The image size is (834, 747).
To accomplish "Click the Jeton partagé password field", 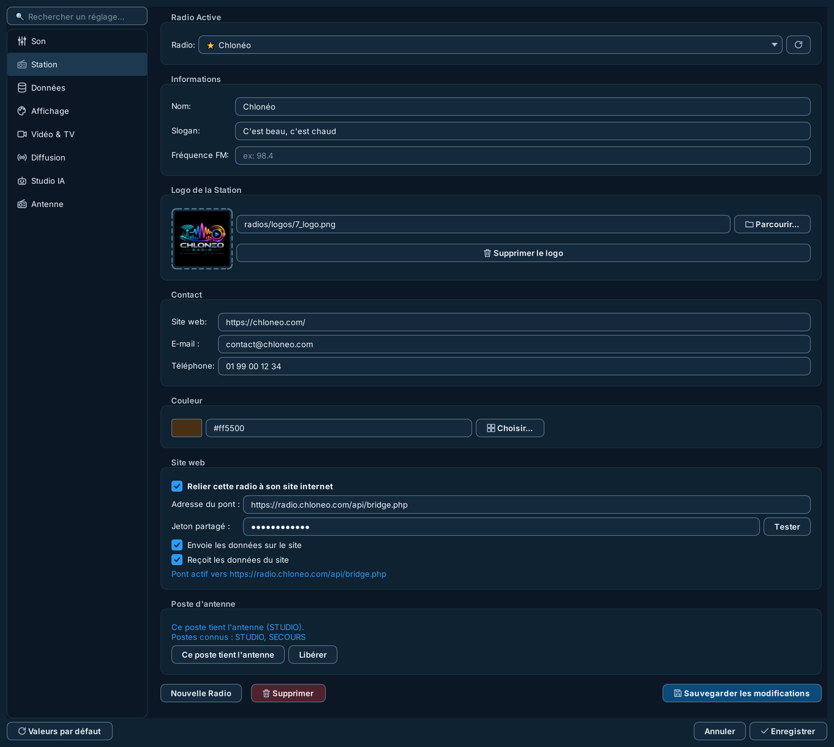I will click(x=501, y=527).
